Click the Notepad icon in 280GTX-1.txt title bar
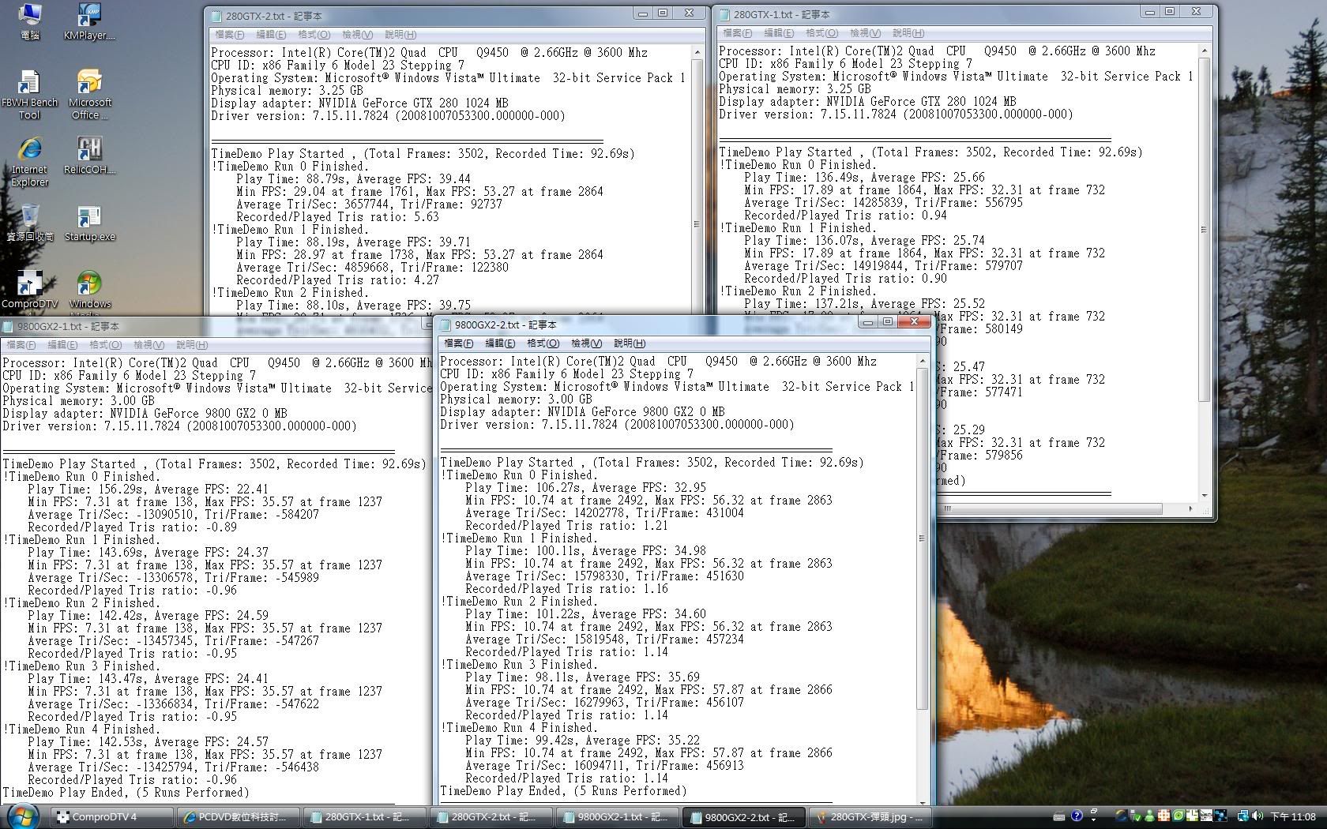This screenshot has height=829, width=1327. pos(724,14)
